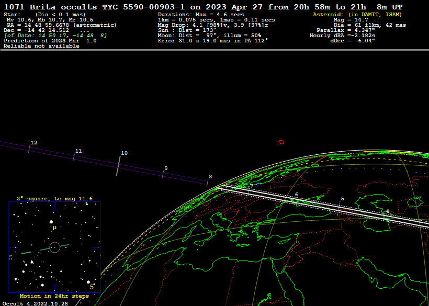Click 'Prediction of 2023 Mar 1.0' text
The width and height of the screenshot is (429, 306).
[50, 41]
